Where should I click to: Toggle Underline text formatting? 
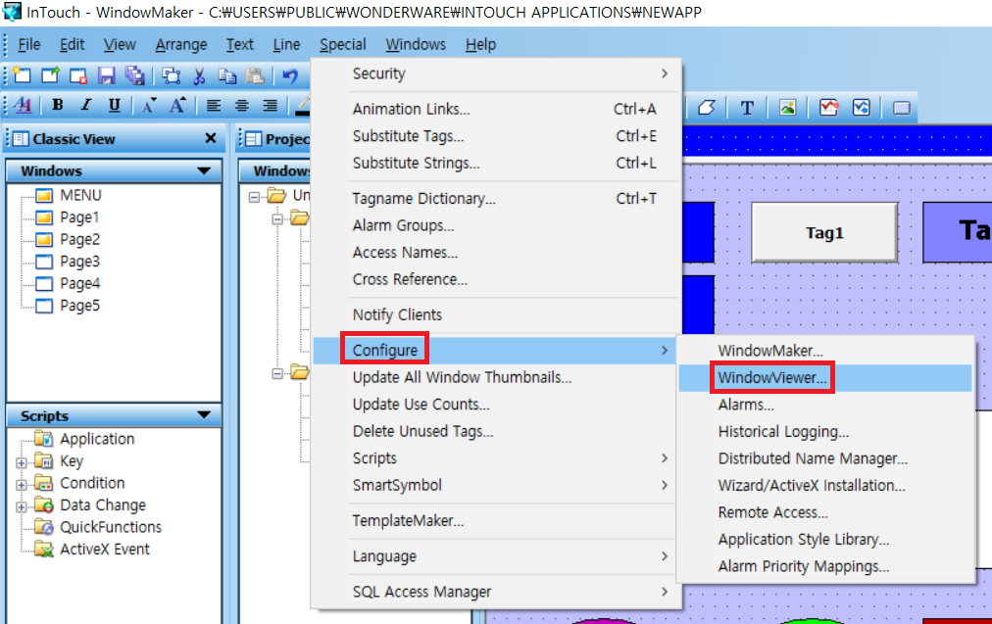[x=114, y=106]
